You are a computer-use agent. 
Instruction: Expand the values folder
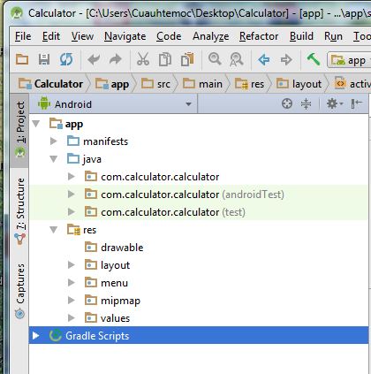72,318
